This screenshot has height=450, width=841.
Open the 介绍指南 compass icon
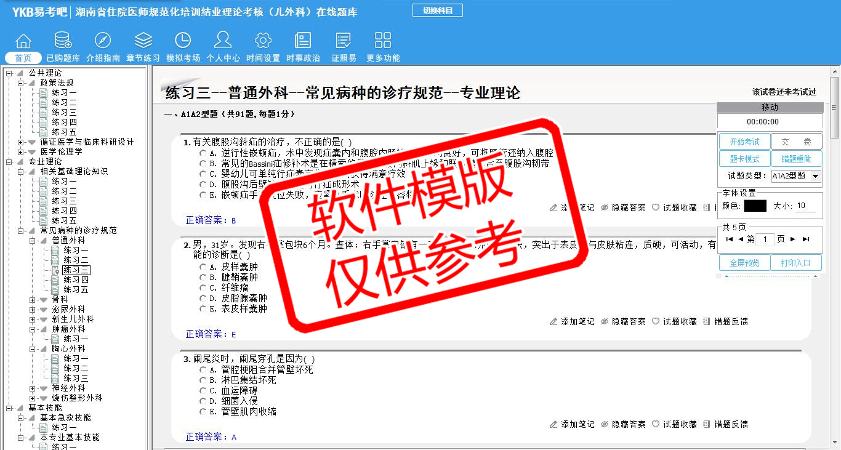[x=103, y=41]
